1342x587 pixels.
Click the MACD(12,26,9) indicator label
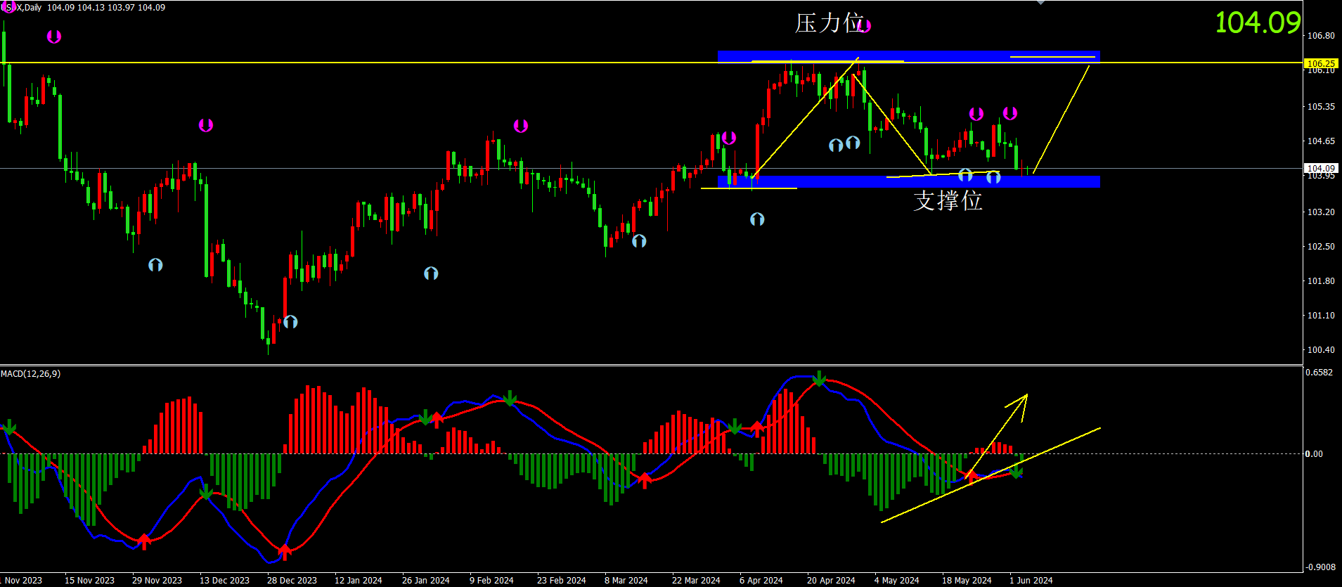coord(31,373)
